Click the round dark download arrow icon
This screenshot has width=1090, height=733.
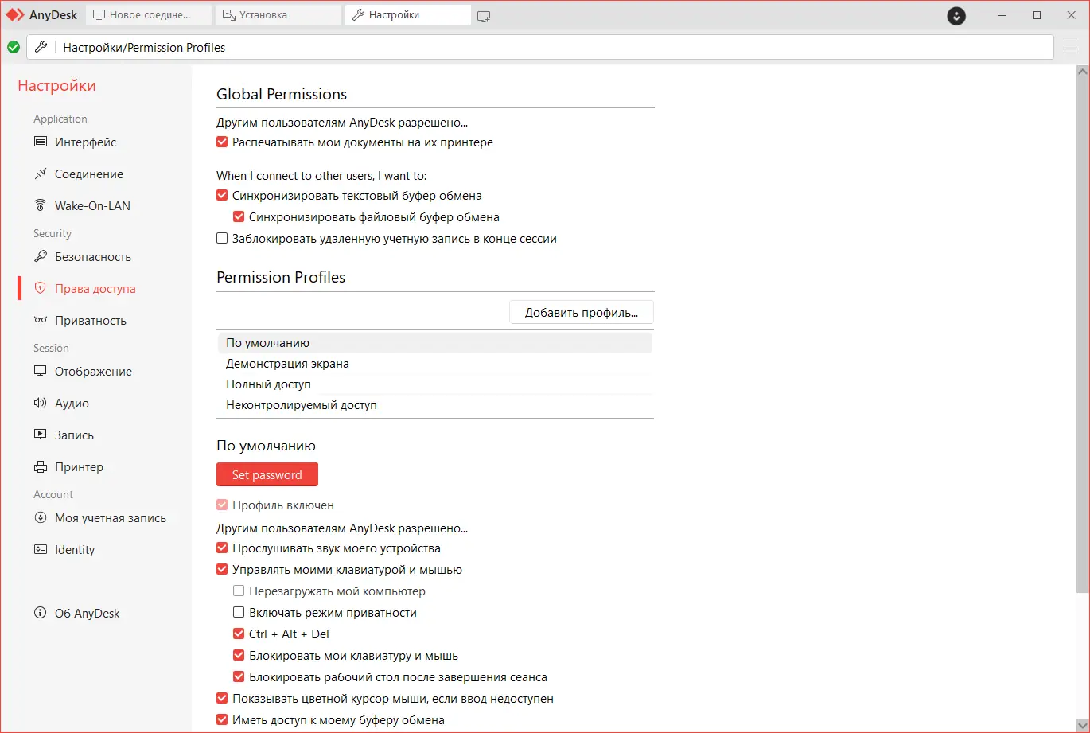(956, 15)
